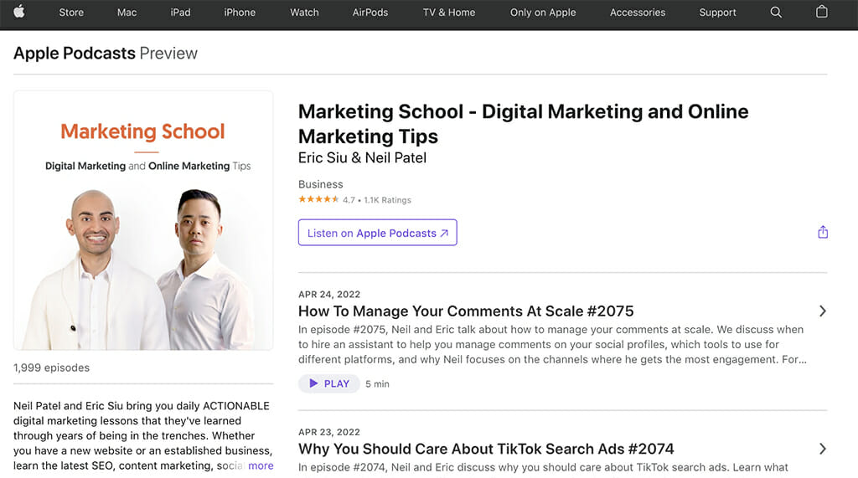The width and height of the screenshot is (858, 478).
Task: Open the Store menu item
Action: coord(71,12)
